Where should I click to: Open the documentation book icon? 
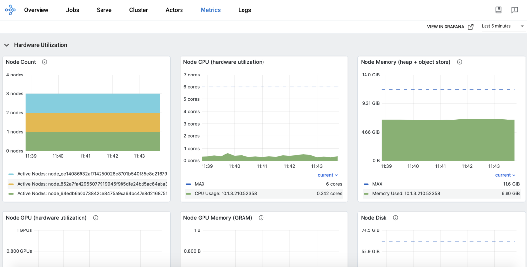click(x=498, y=10)
